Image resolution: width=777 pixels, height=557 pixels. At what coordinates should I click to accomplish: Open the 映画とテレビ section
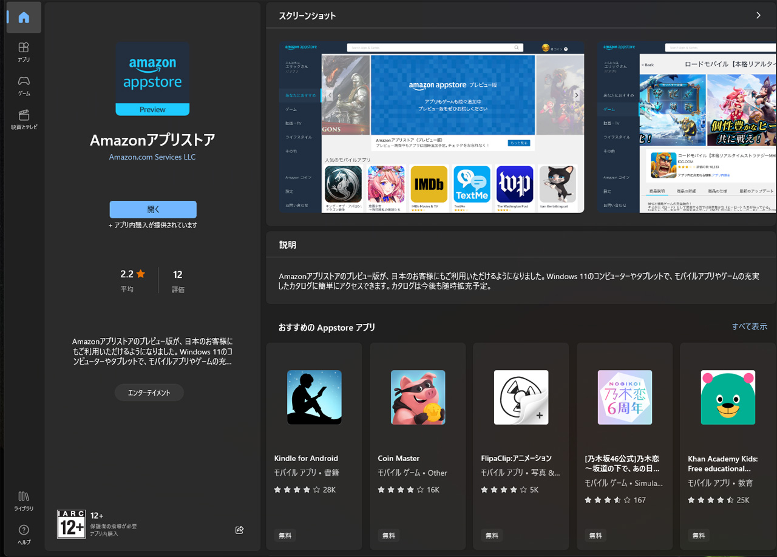[x=24, y=120]
